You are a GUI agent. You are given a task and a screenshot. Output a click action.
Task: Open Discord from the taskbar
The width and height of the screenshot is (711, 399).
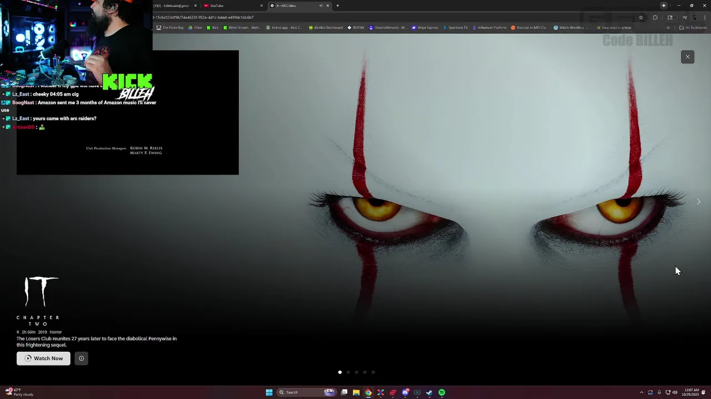(405, 392)
